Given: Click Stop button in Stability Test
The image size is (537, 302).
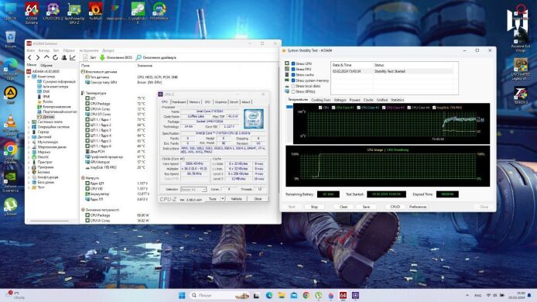Looking at the screenshot, I should tap(314, 207).
